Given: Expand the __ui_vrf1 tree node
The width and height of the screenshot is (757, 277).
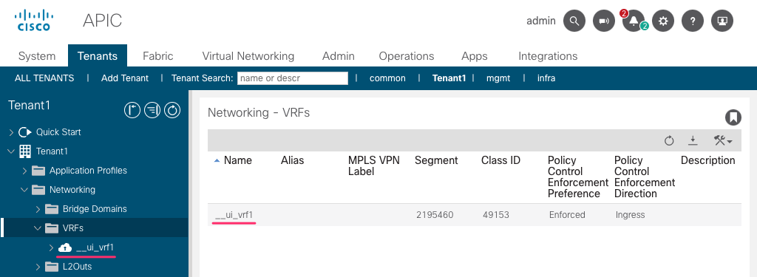Looking at the screenshot, I should point(52,247).
